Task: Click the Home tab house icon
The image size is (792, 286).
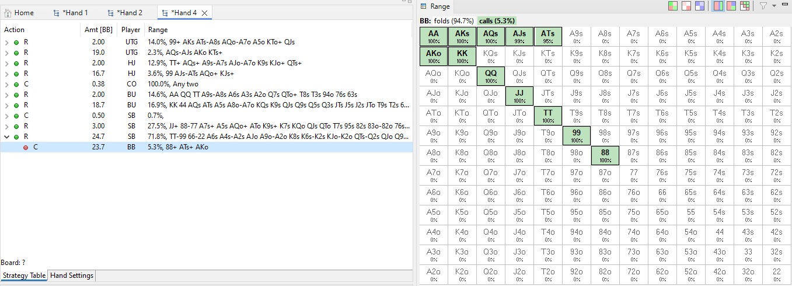Action: (8, 13)
